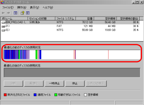Open the 操作(A) menu
The width and height of the screenshot is (144, 105).
point(22,7)
